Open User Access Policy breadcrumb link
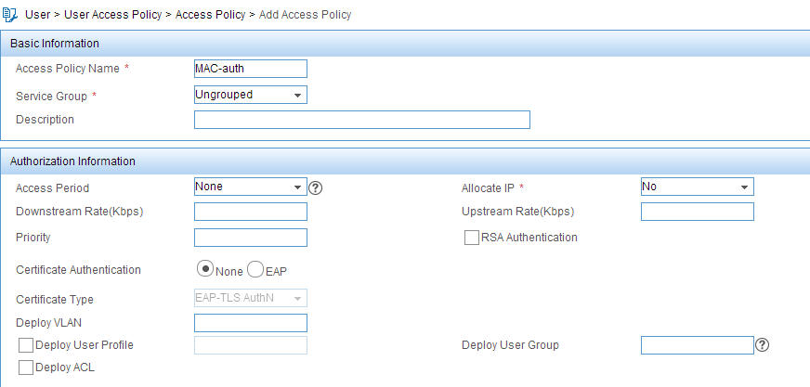Image resolution: width=810 pixels, height=387 pixels. 113,15
